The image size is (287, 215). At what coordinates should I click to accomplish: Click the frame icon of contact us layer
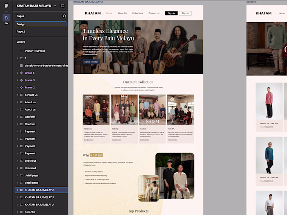tap(21, 95)
